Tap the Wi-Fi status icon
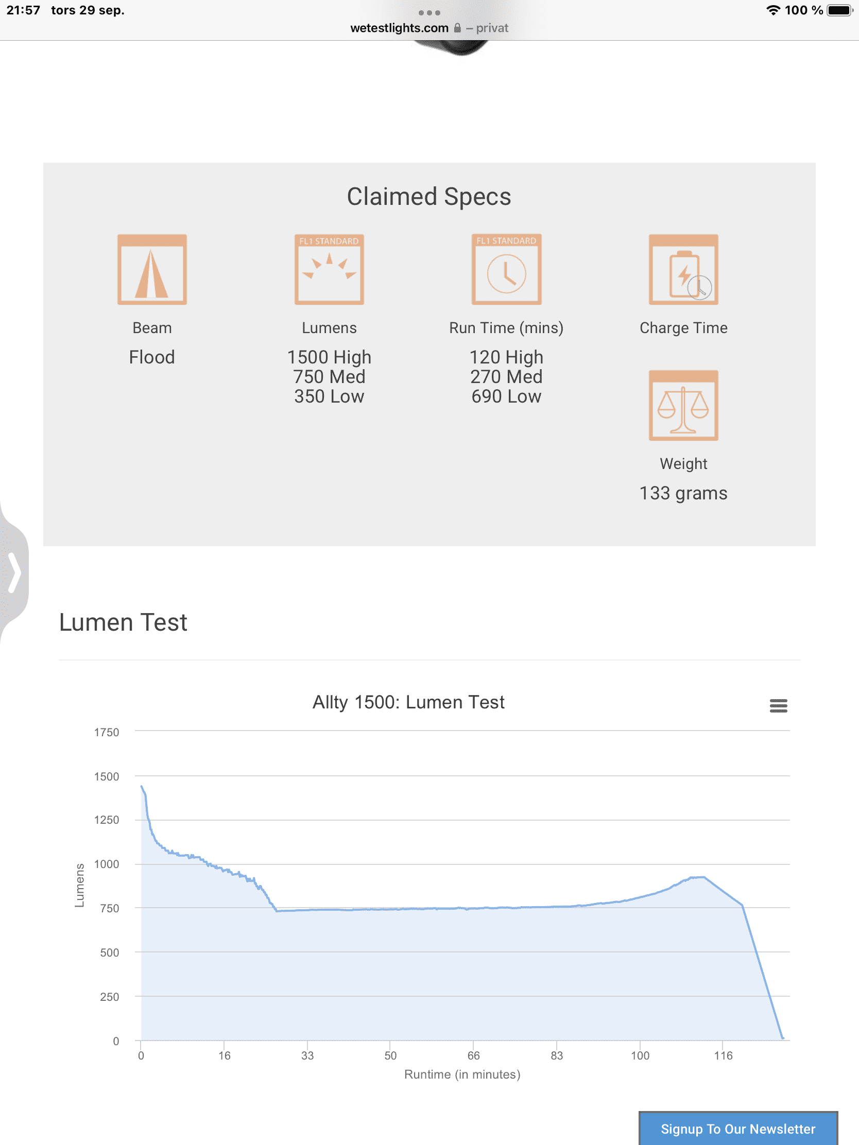This screenshot has width=859, height=1145. coord(773,10)
